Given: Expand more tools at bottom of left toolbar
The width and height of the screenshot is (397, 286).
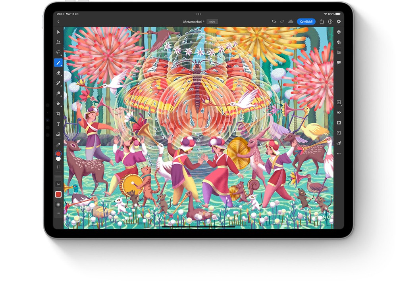Looking at the screenshot, I should tap(58, 213).
